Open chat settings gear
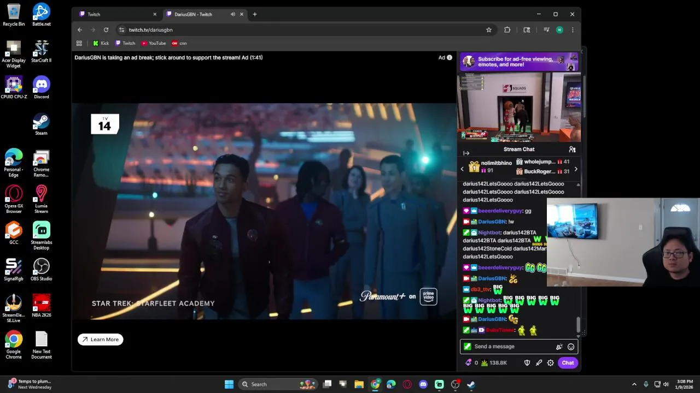 pos(551,363)
